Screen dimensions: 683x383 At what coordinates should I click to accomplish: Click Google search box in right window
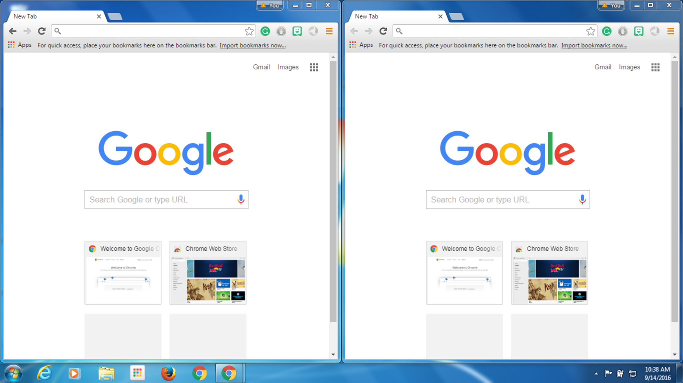[x=500, y=199]
